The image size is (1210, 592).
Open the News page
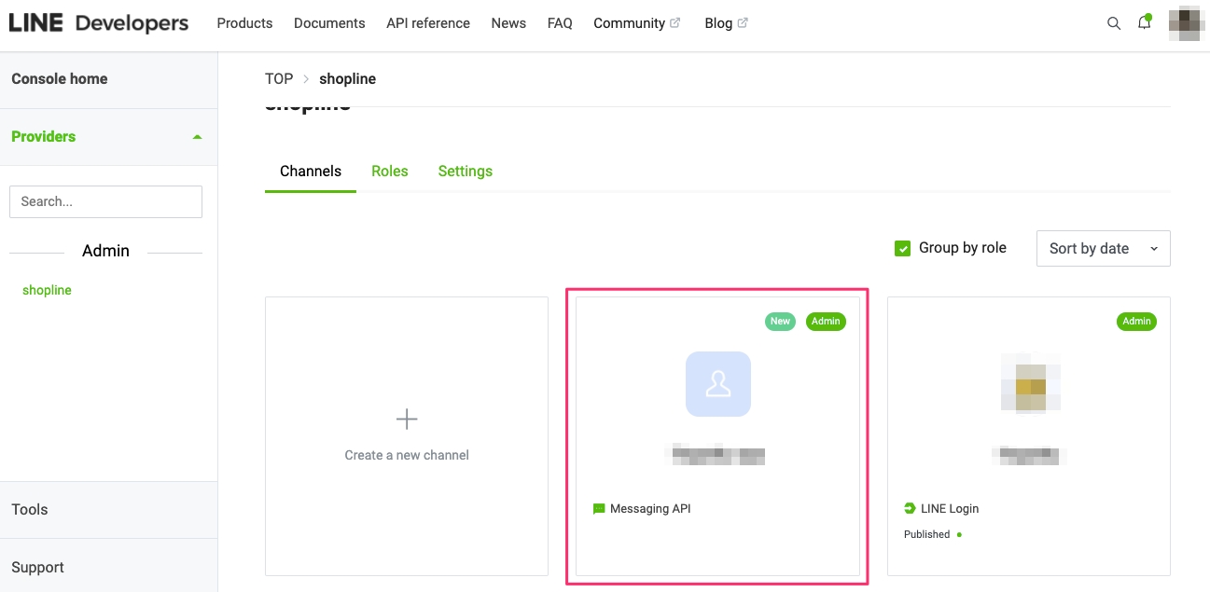click(508, 23)
